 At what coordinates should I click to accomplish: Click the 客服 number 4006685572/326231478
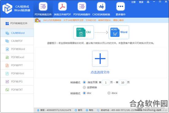(x=59, y=110)
